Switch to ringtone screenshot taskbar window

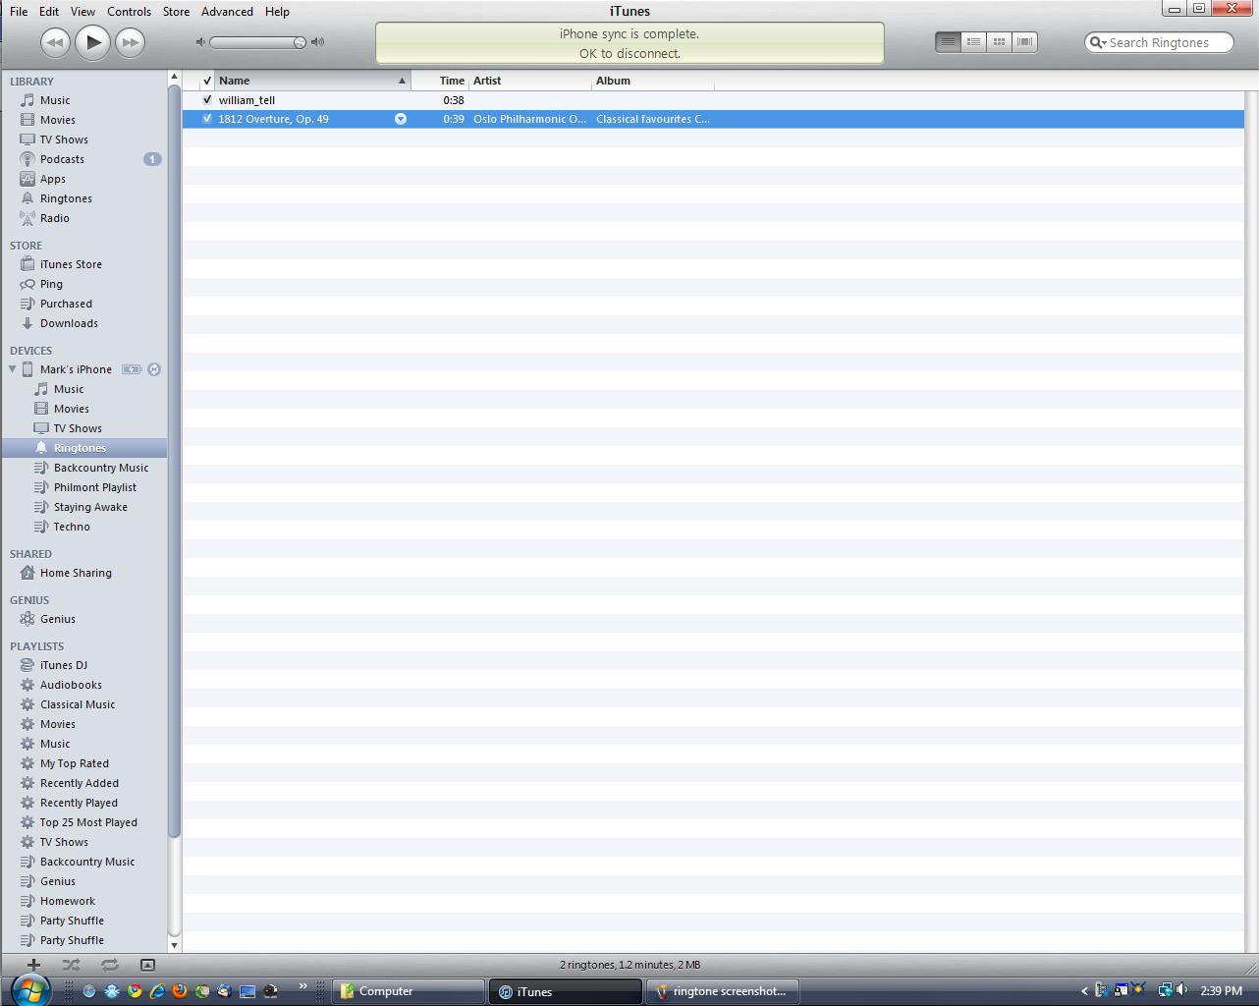coord(722,991)
